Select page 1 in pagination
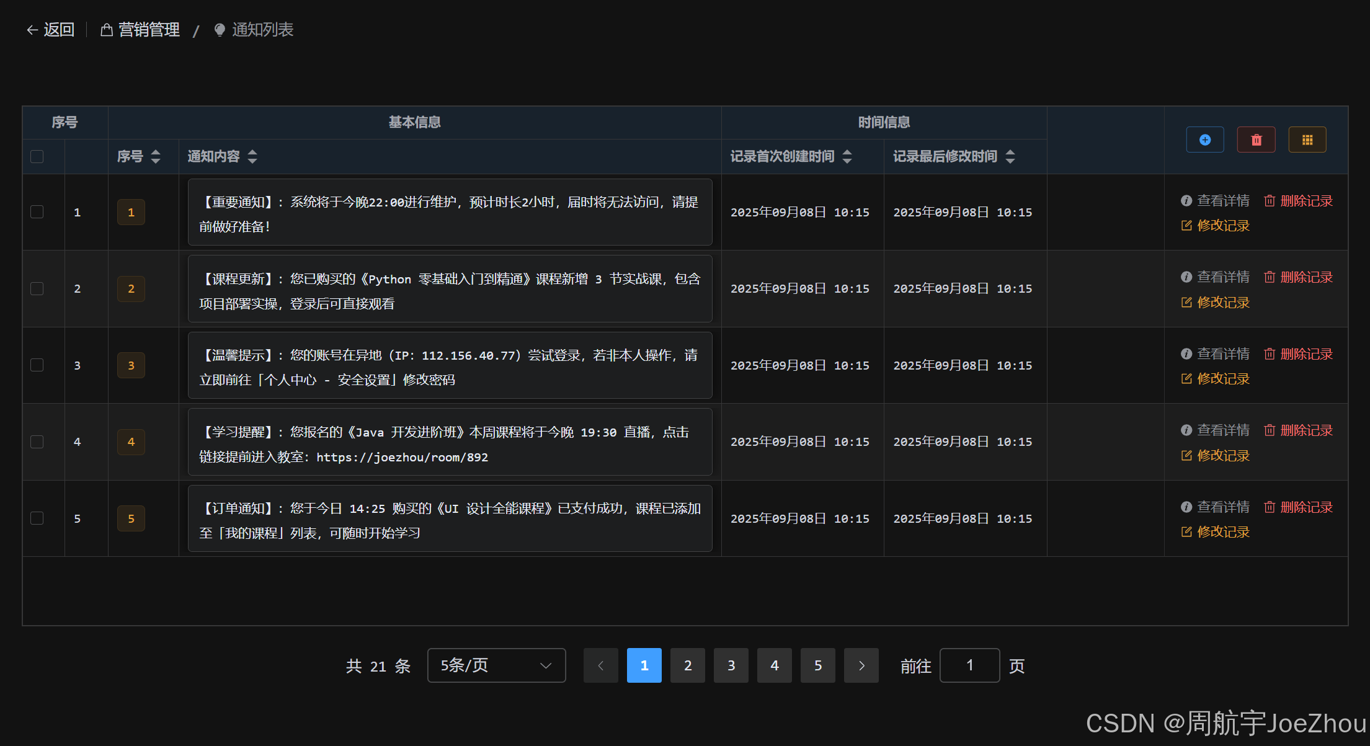 tap(644, 665)
